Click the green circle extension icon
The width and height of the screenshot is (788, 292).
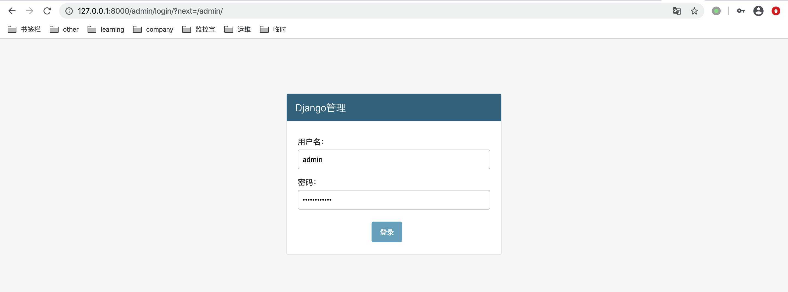pos(716,11)
